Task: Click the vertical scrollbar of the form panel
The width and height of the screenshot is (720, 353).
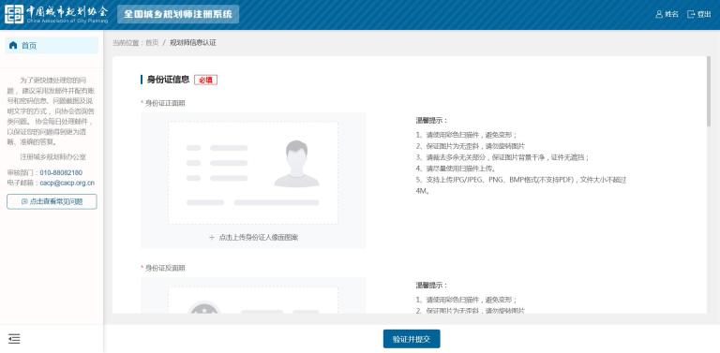Action: pyautogui.click(x=709, y=92)
